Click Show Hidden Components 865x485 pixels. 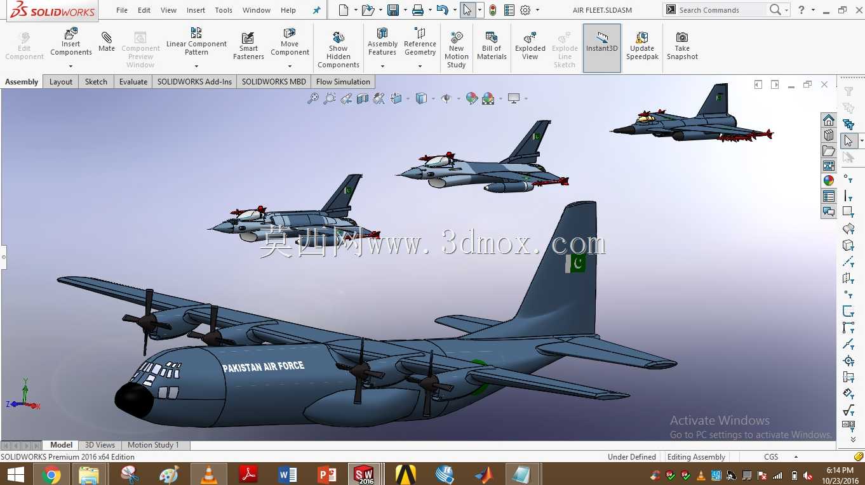click(x=339, y=49)
